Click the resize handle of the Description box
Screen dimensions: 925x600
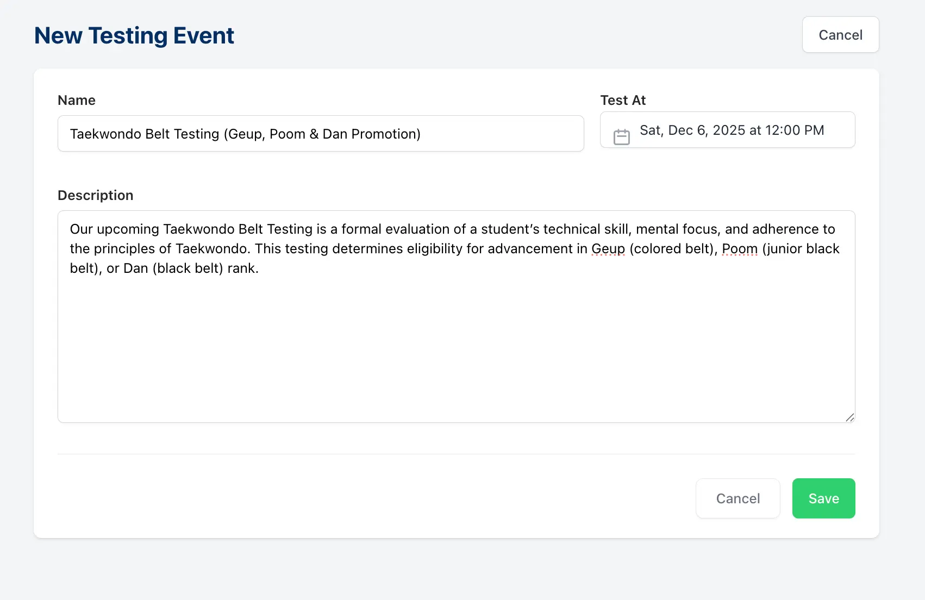coord(849,418)
